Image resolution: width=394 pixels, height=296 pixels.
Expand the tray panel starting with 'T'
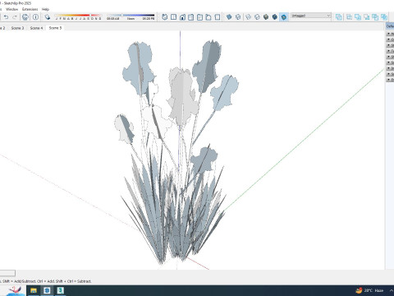point(390,51)
